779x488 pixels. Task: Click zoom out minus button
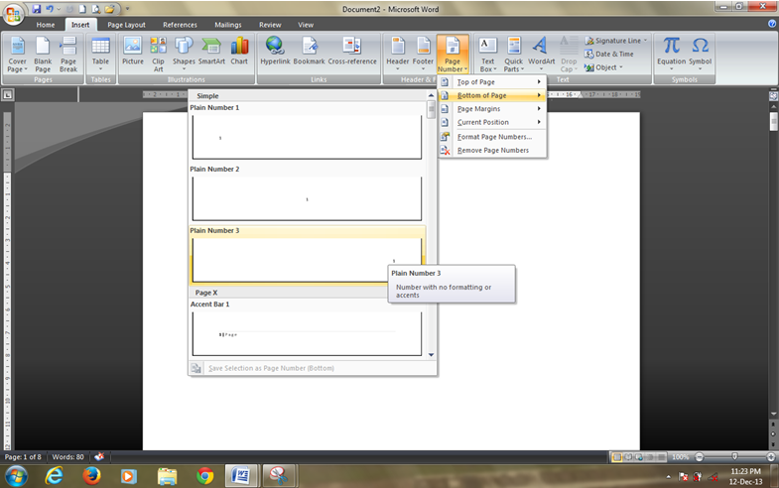click(x=699, y=456)
